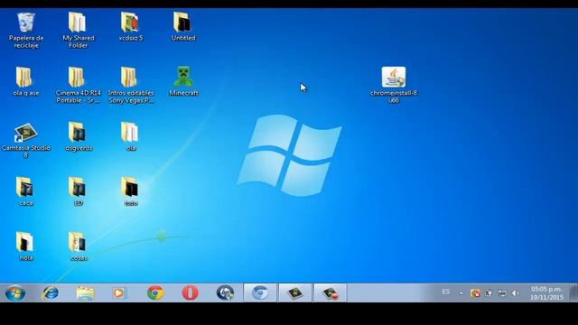Switch to the Chromium taskbar window
The width and height of the screenshot is (578, 325).
260,293
